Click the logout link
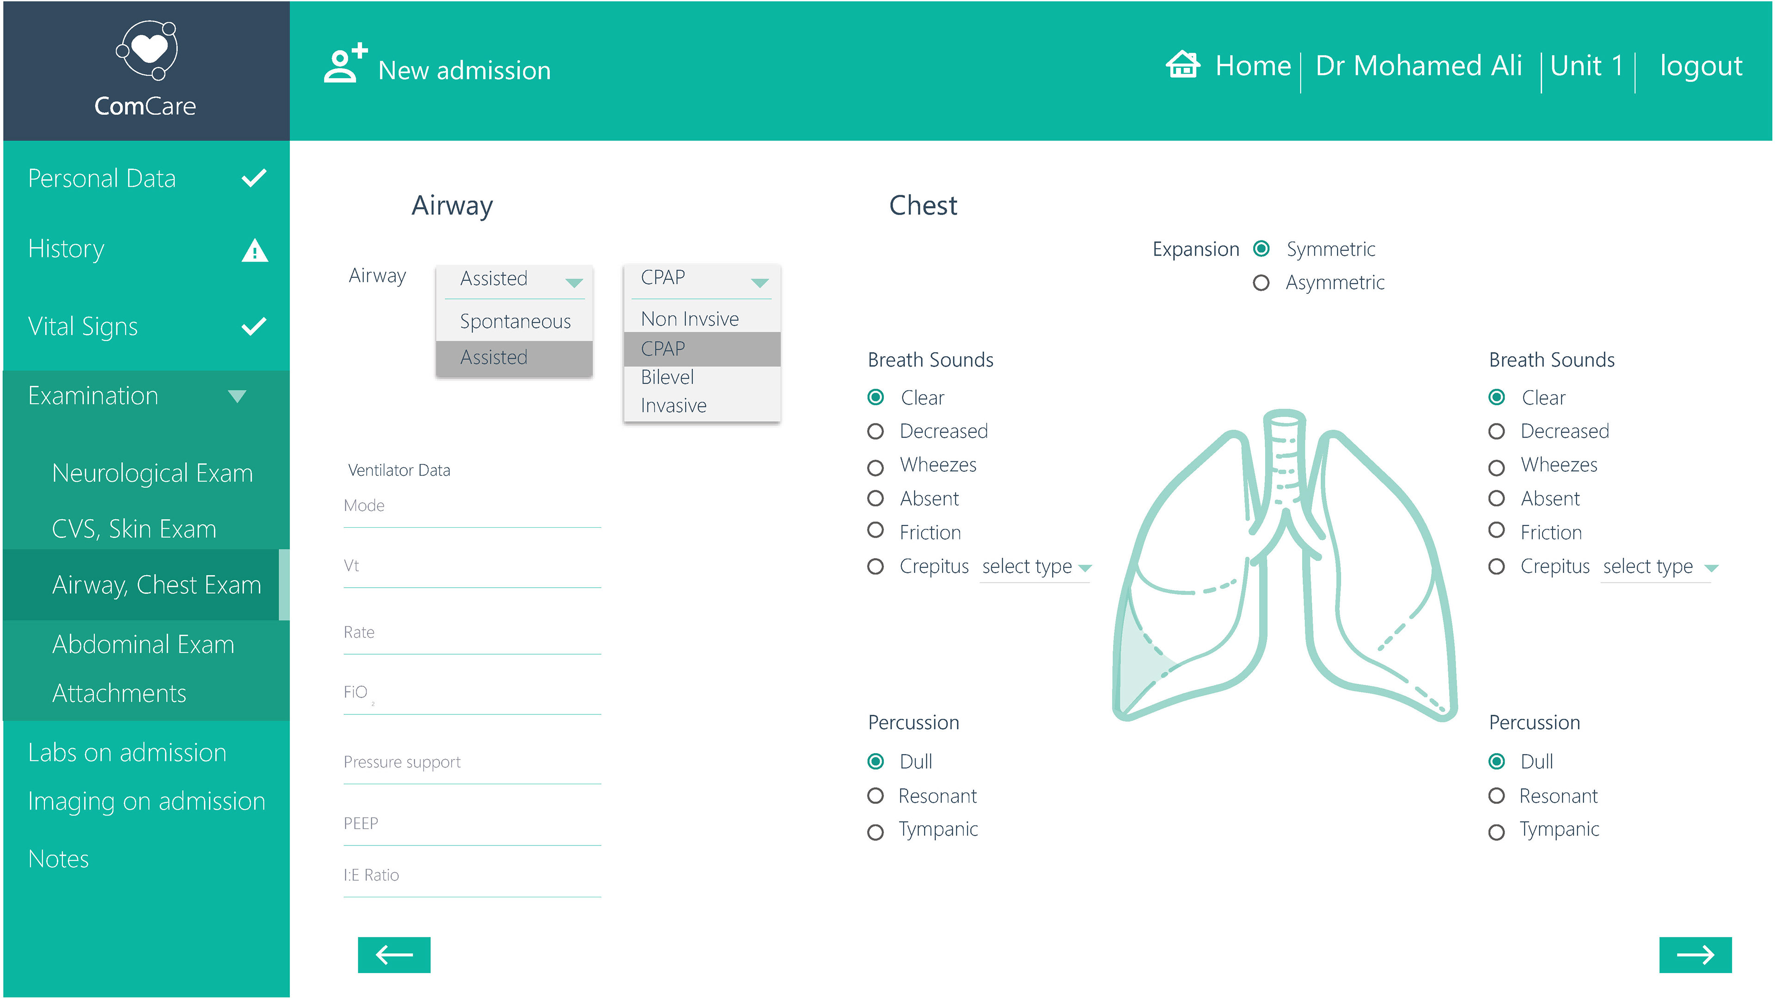1775x998 pixels. 1700,66
